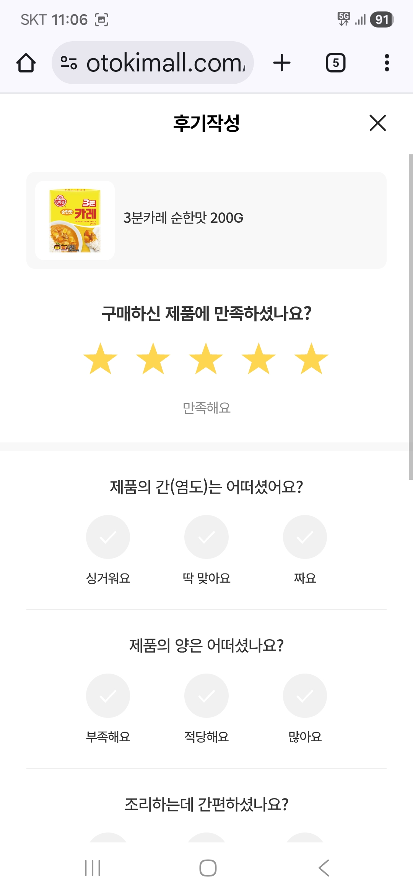Tap the 3분카레 product thumbnail
Image resolution: width=413 pixels, height=894 pixels.
point(75,220)
